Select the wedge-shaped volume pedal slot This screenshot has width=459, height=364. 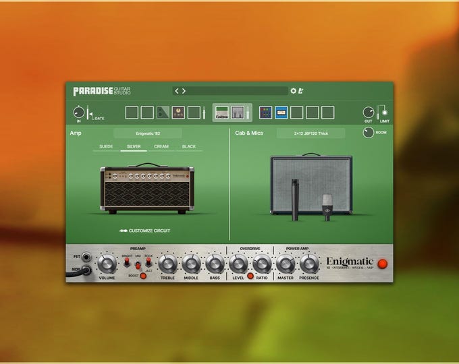pos(163,113)
